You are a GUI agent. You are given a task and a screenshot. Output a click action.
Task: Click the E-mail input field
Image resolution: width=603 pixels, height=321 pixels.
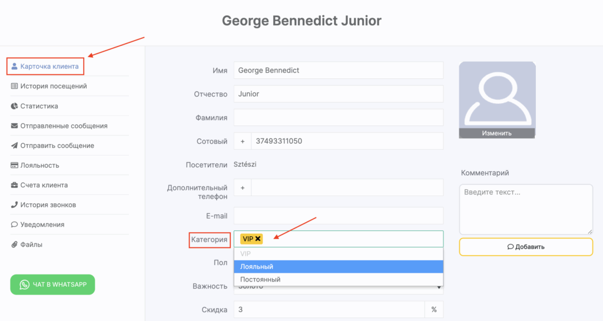338,216
